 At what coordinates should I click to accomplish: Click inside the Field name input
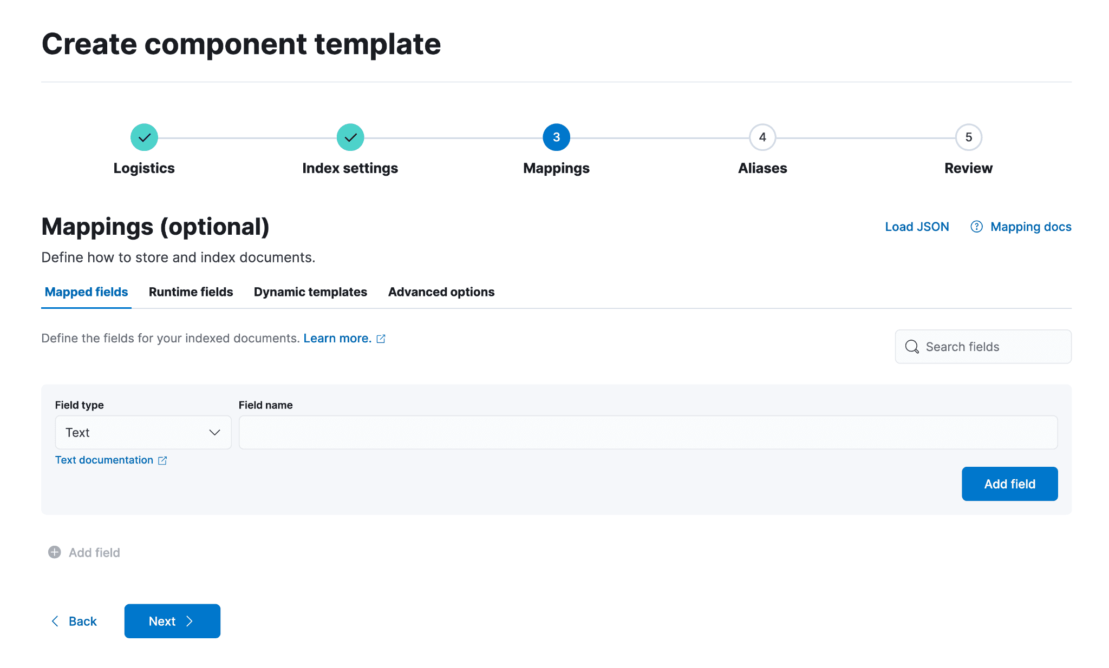pos(647,432)
